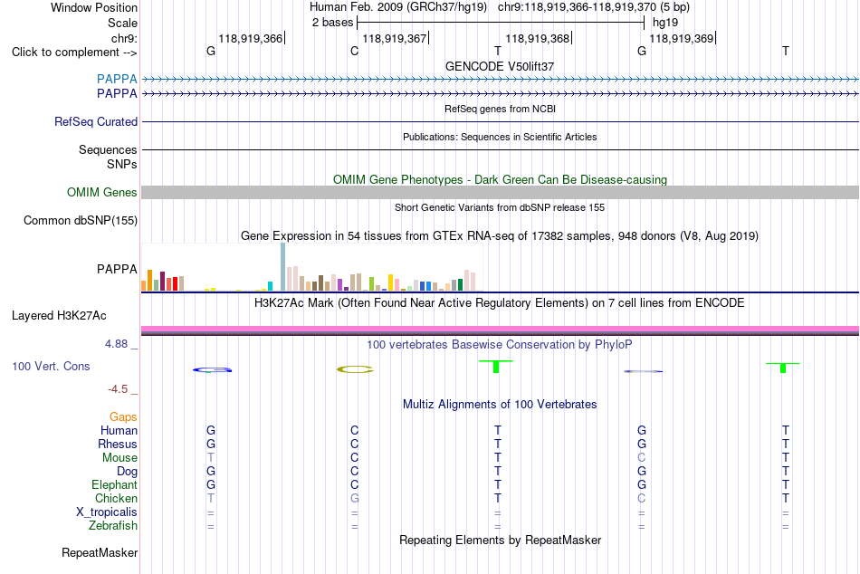Screen dimensions: 860x574
Task: Click the pink H3K27Ac signal band
Action: (500, 330)
